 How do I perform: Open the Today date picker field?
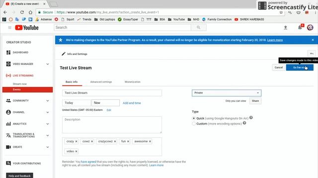[77, 103]
